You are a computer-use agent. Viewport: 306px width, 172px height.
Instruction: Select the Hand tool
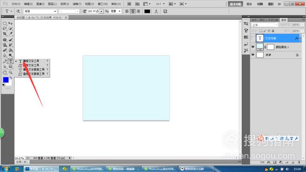(x=5, y=73)
